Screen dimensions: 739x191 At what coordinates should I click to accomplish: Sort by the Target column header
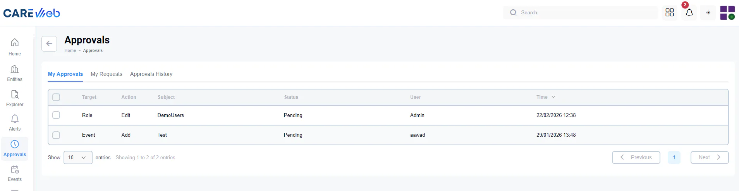[89, 97]
